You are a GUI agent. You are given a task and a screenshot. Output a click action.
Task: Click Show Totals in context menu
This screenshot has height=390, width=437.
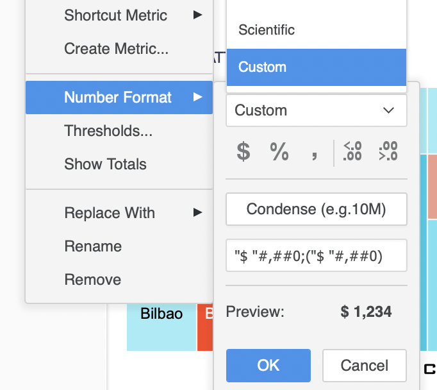coord(105,164)
